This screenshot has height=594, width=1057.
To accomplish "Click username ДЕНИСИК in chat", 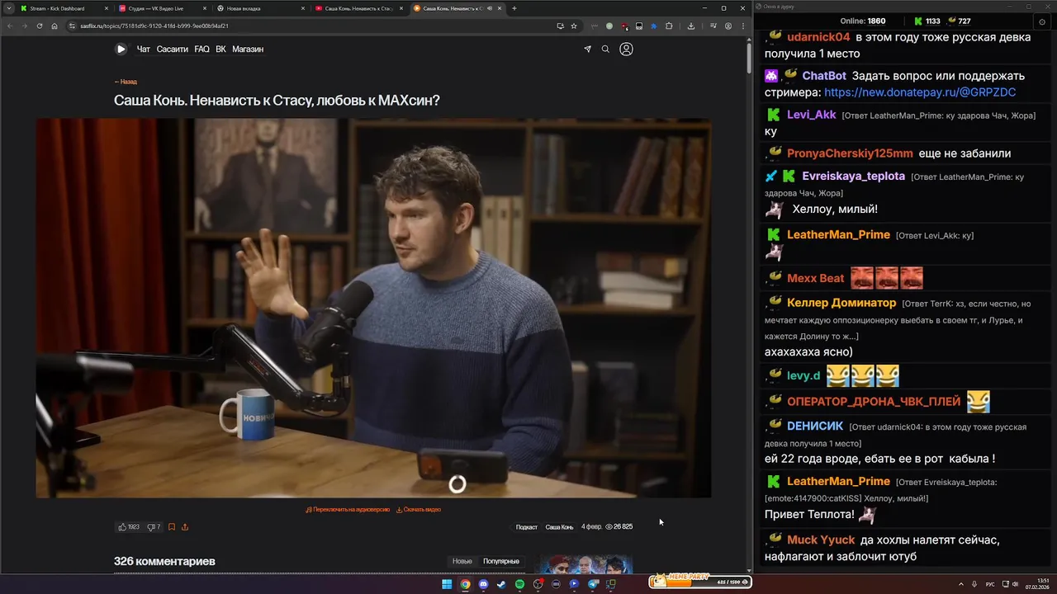I will click(815, 427).
